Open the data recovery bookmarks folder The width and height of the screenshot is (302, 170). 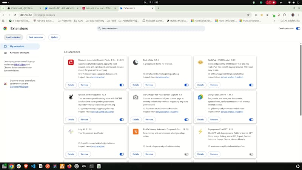click(x=95, y=21)
